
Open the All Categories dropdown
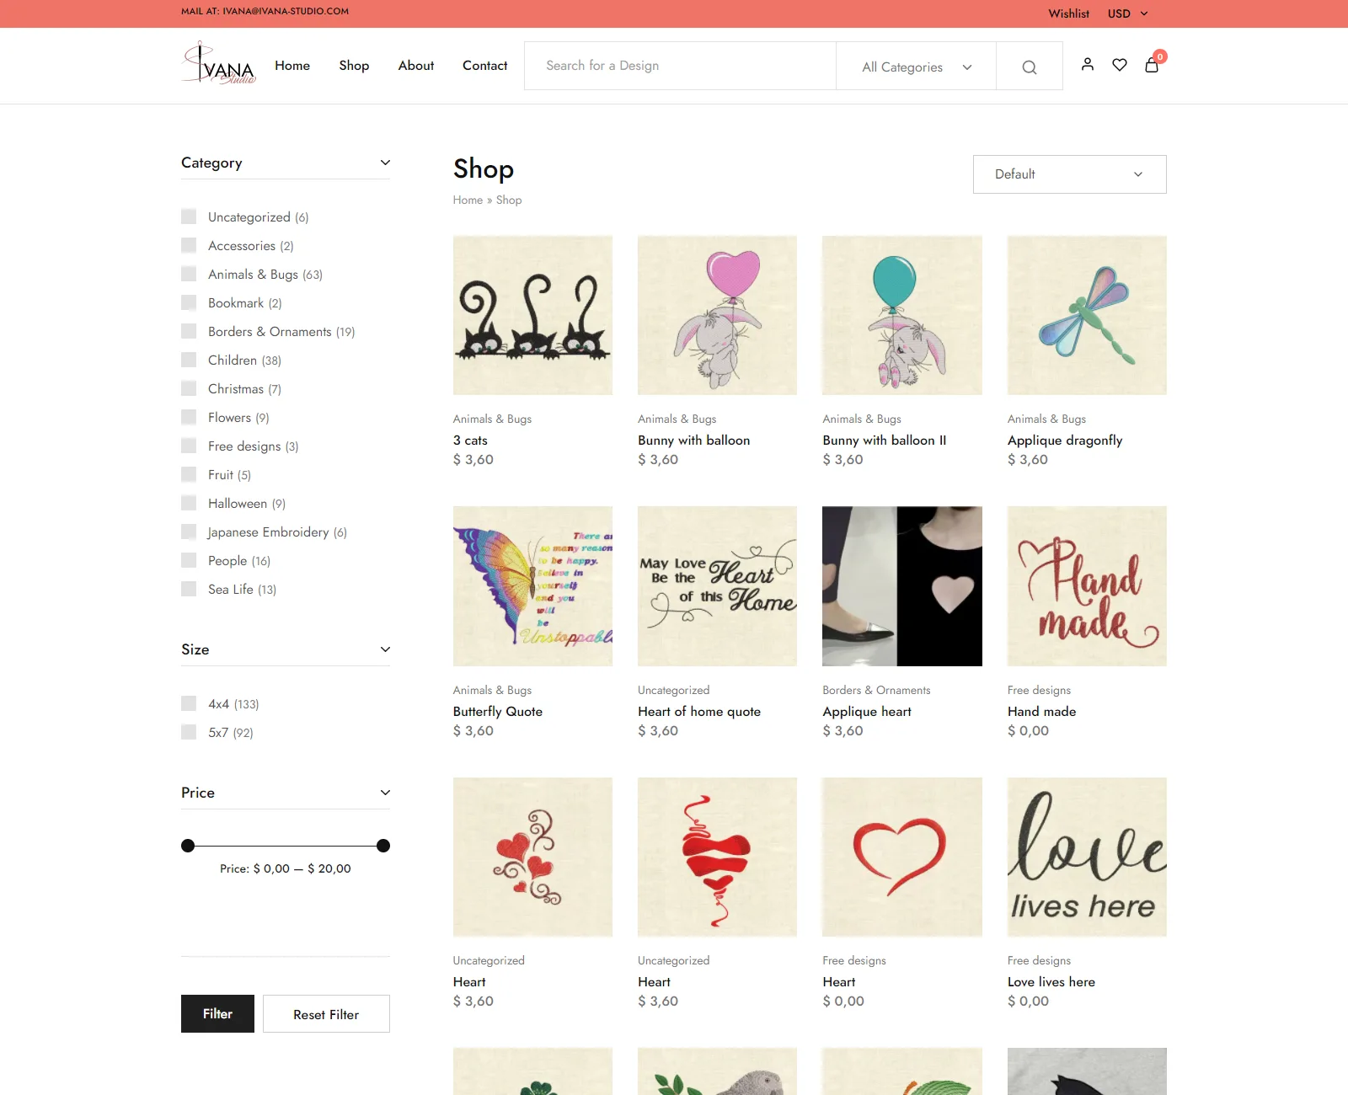(x=916, y=67)
